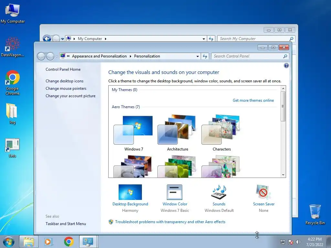Open Taskbar and Start Menu link

pos(66,224)
